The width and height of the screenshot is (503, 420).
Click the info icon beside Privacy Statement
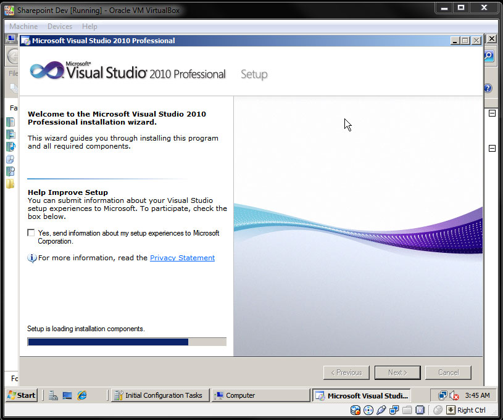(x=31, y=258)
